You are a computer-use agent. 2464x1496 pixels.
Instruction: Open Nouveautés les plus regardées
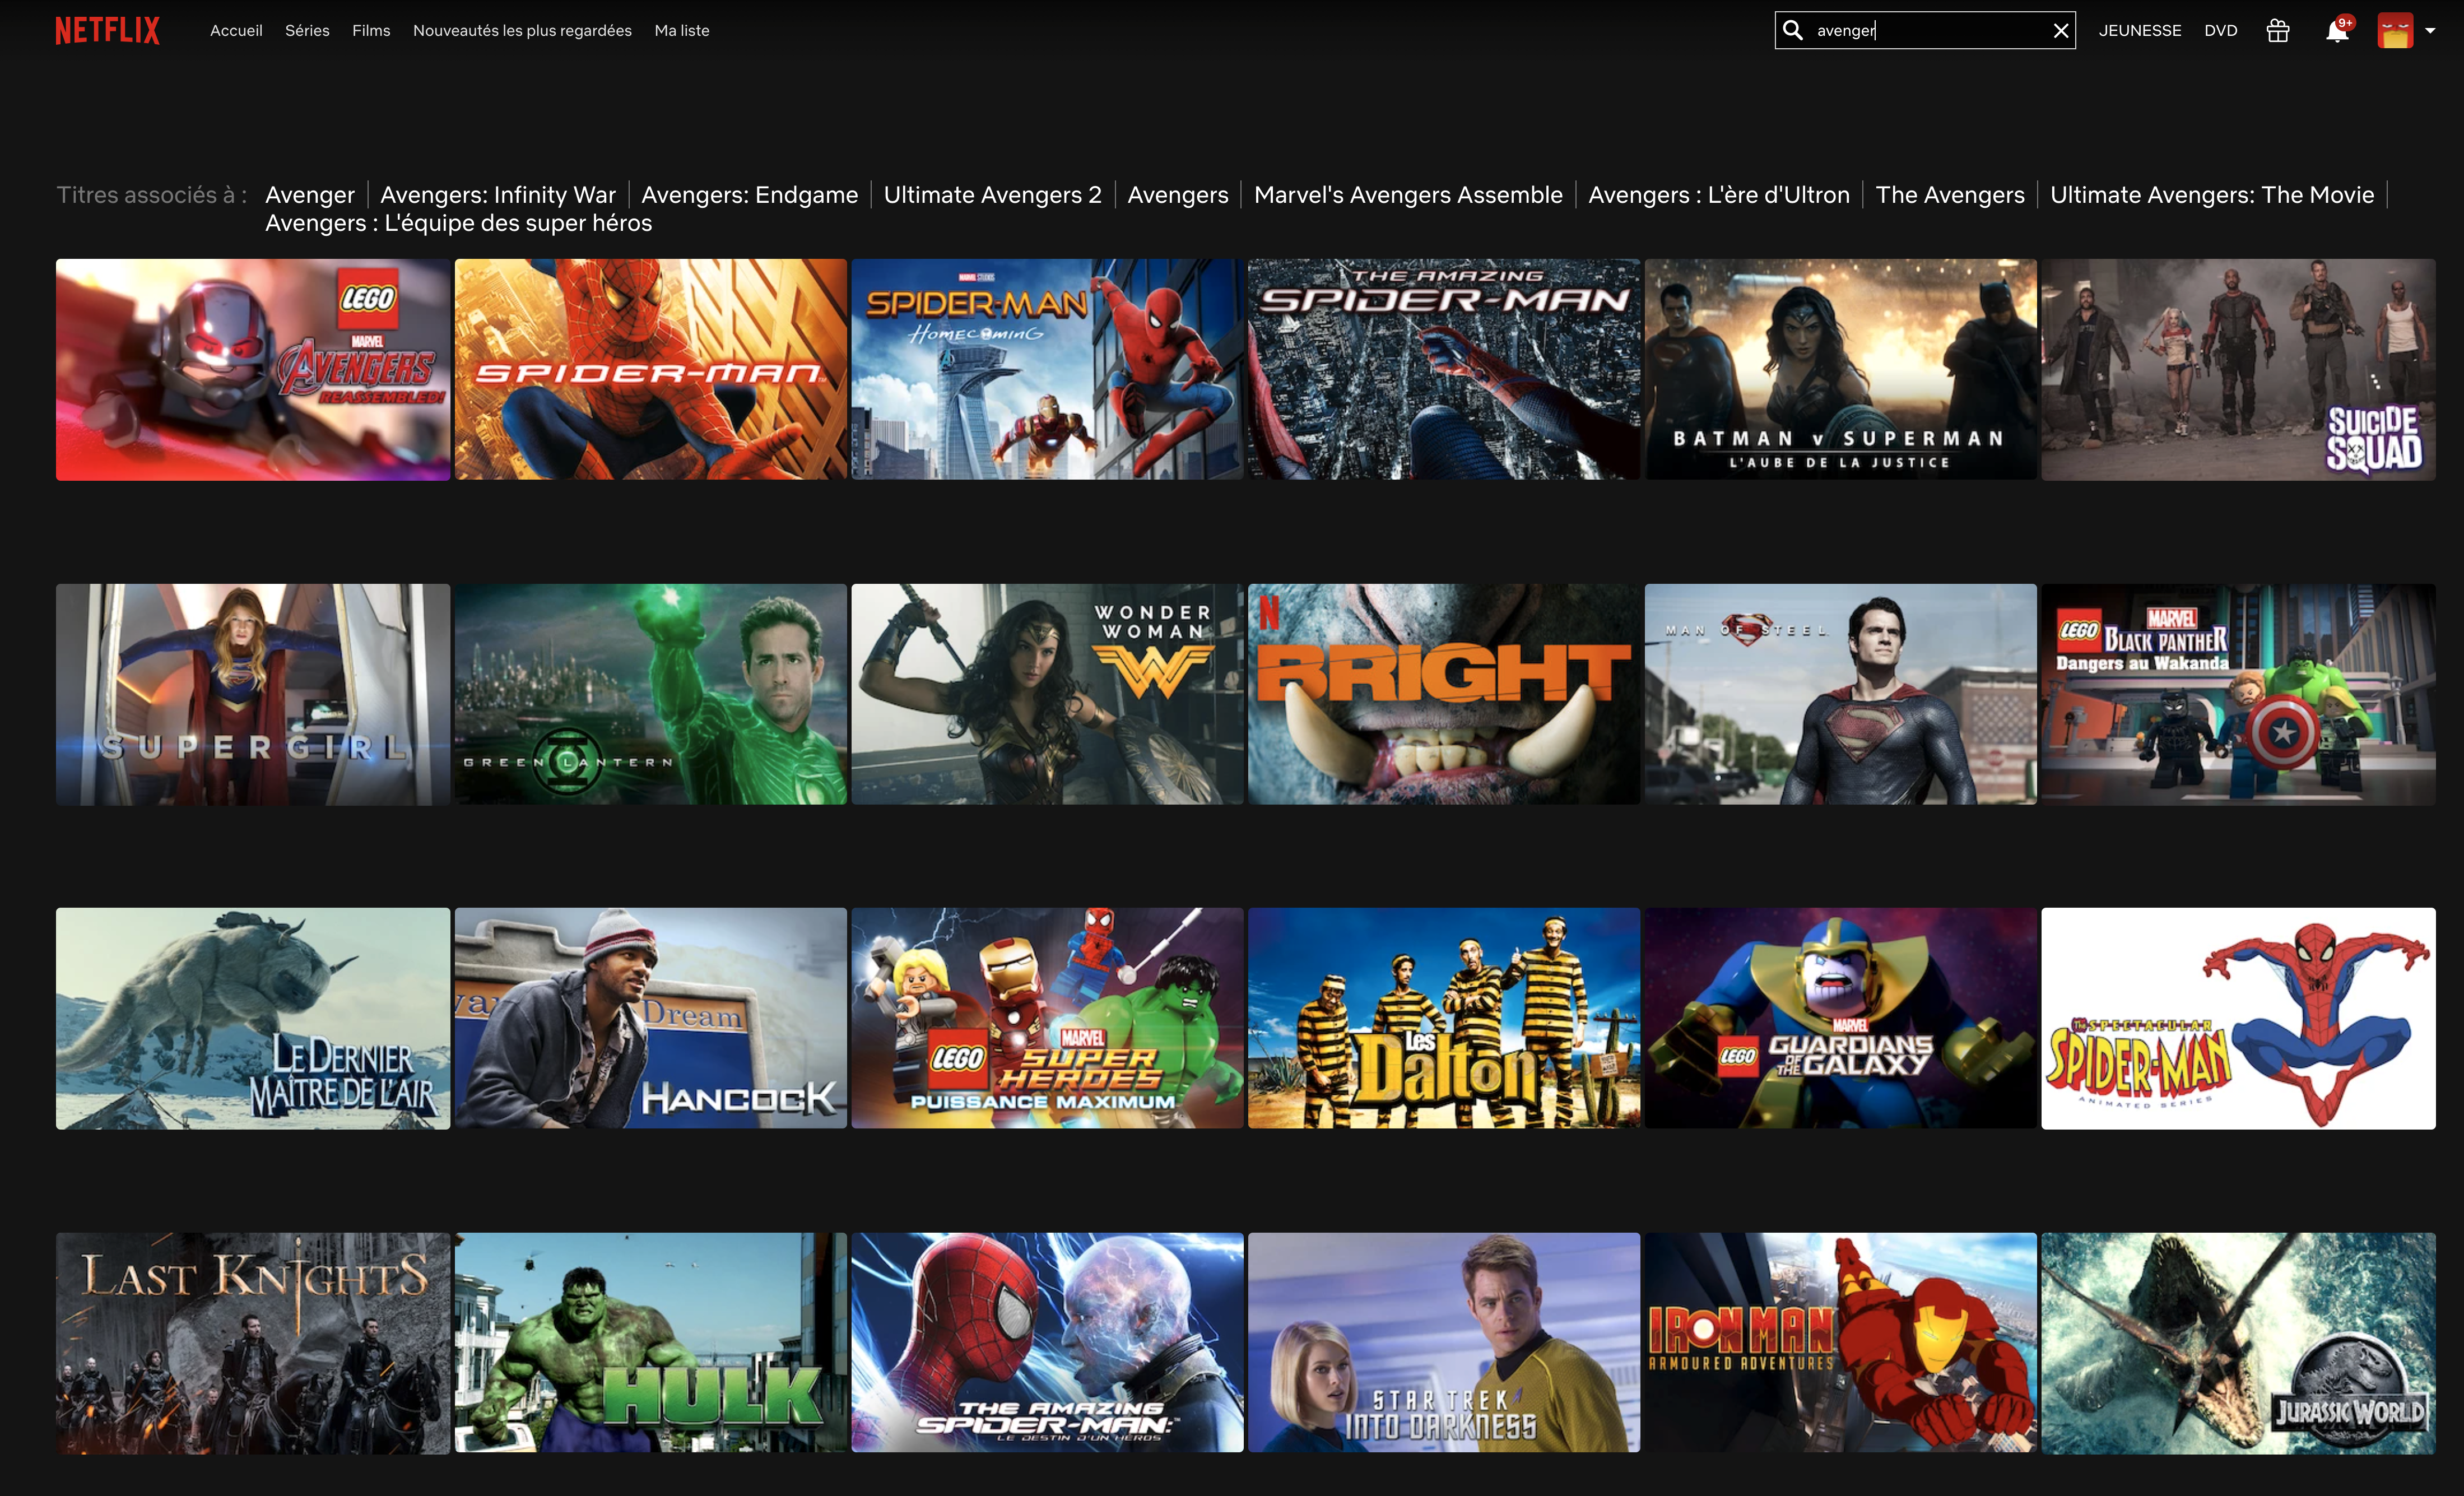522,31
